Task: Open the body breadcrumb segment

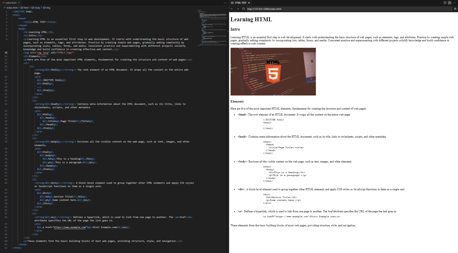Action: (x=37, y=8)
